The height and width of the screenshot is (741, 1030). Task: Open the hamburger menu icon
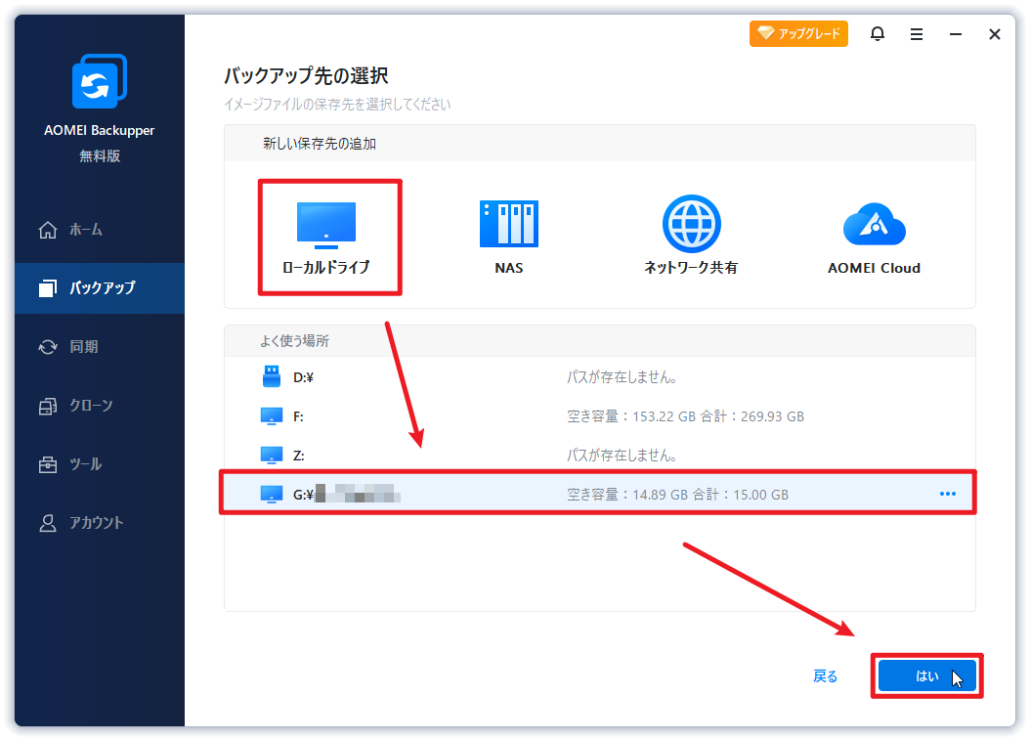917,34
